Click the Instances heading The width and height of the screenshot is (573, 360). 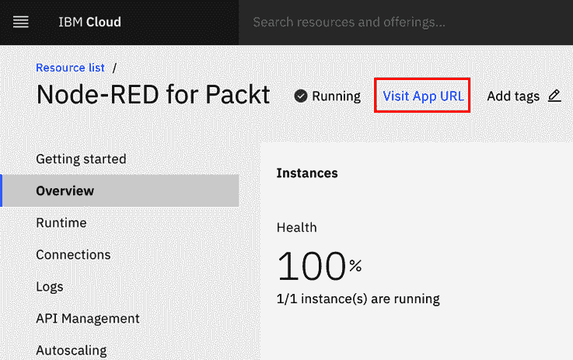pos(307,173)
